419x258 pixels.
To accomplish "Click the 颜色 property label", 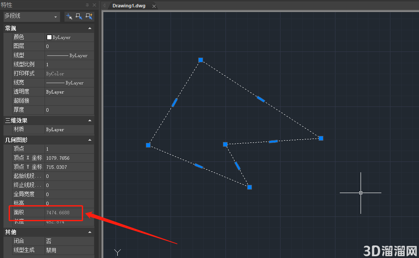I will 19,37.
